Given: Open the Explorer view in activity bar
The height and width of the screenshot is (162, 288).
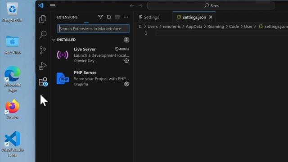Looking at the screenshot, I should (x=43, y=19).
